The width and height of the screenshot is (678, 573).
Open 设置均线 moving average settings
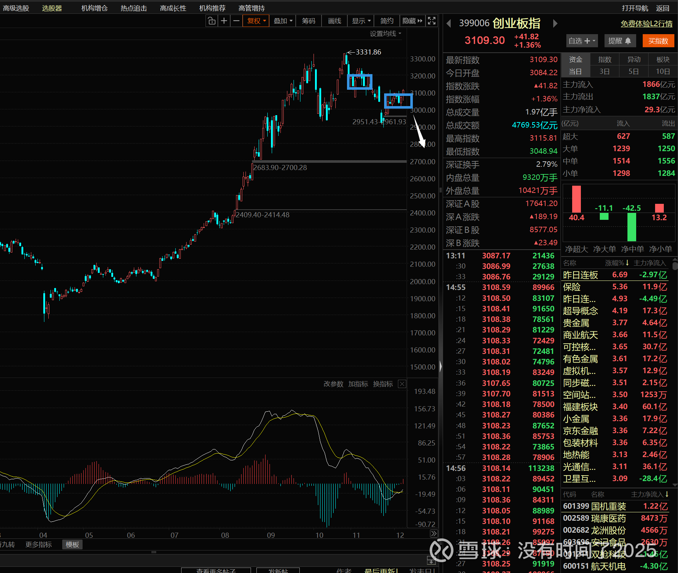pyautogui.click(x=386, y=34)
